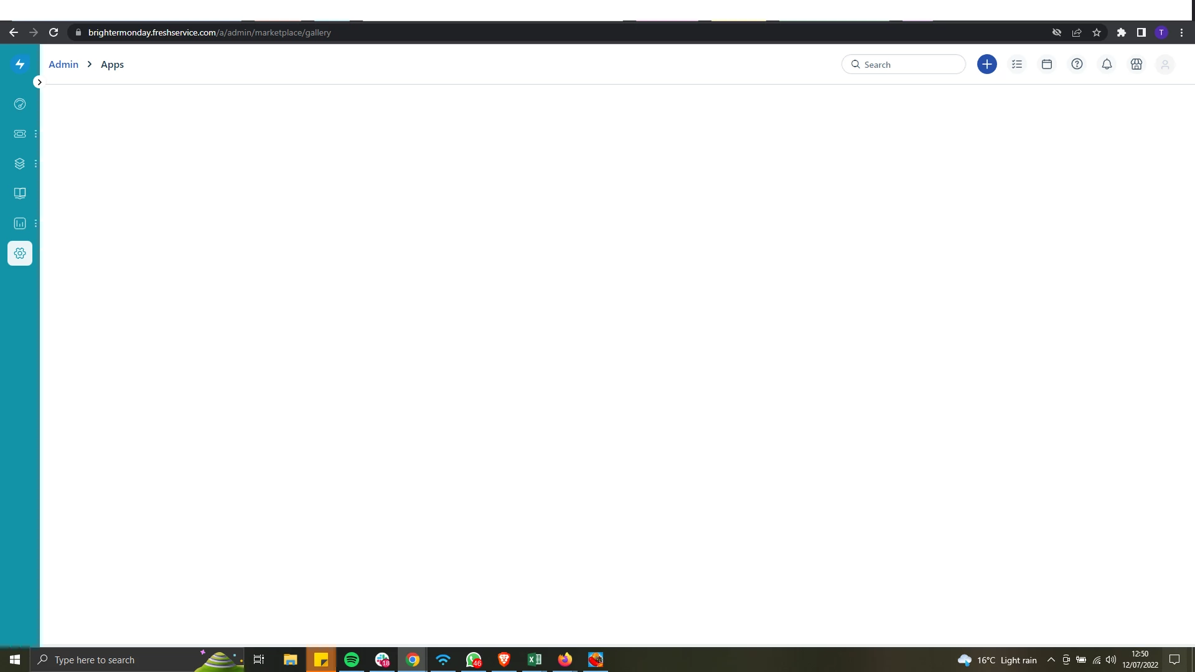Screen dimensions: 1195x672
Task: Go back with browser back arrow
Action: (14, 32)
